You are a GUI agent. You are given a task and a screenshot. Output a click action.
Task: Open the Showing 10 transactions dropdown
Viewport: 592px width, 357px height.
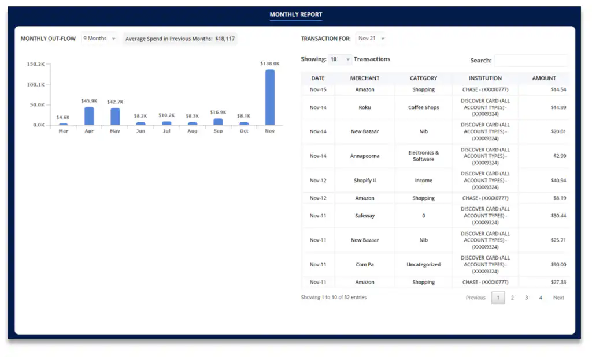(340, 59)
